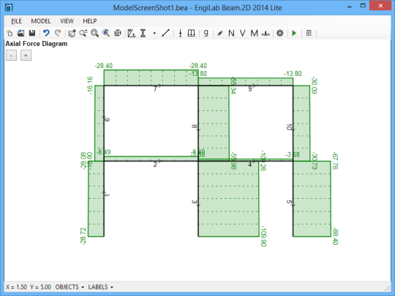Show the deformation/reactions diagram icon

coord(266,33)
